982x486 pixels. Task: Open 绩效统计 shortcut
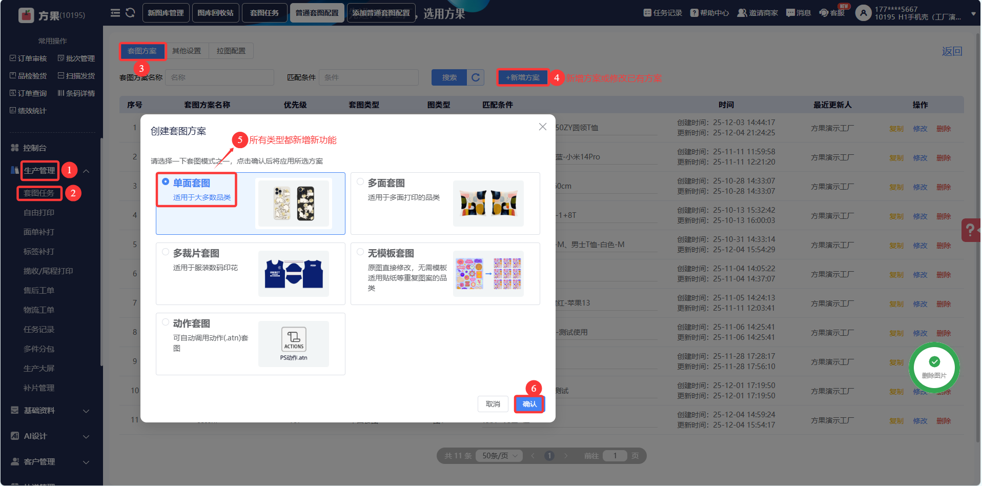tap(28, 111)
